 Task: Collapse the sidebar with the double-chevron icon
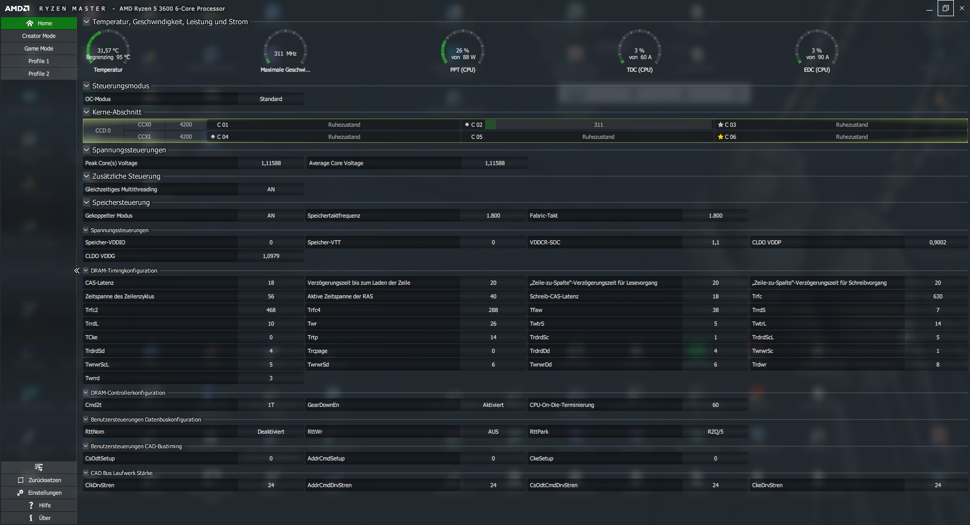(77, 271)
